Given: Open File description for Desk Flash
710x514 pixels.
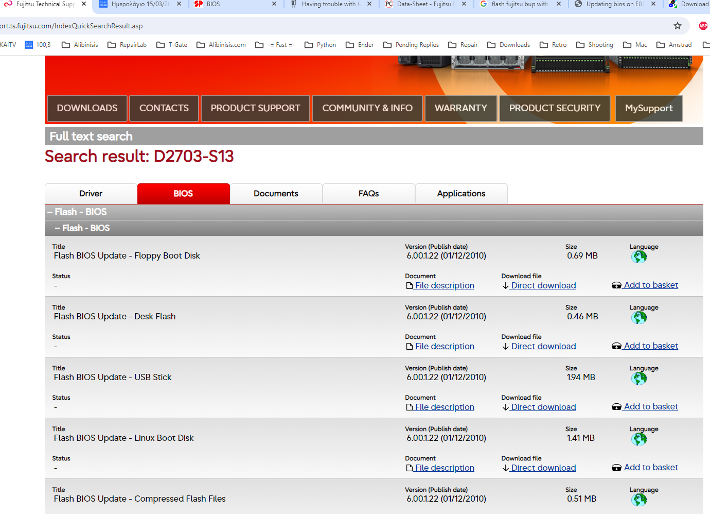Looking at the screenshot, I should click(x=440, y=346).
